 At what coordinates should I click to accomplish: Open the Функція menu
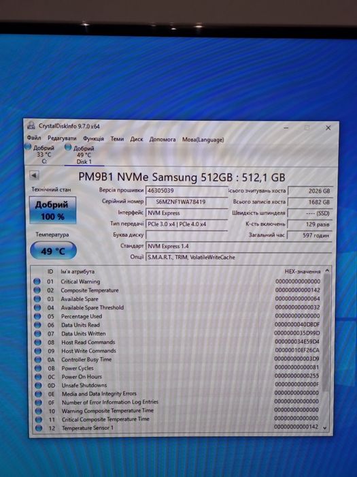coord(94,139)
